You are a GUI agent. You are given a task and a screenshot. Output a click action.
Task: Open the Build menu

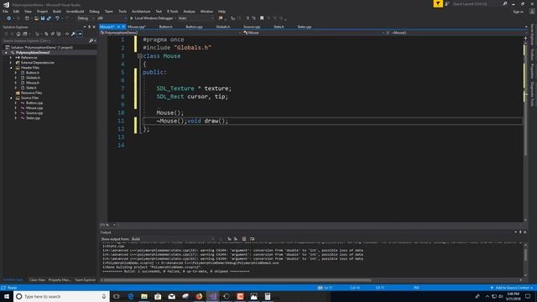57,11
